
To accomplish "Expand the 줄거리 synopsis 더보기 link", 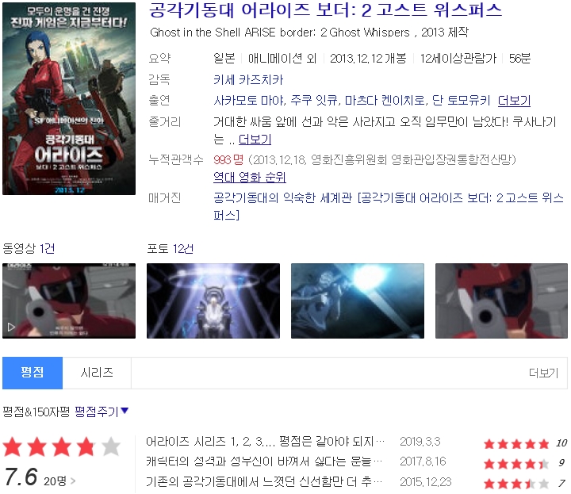I will coord(255,140).
